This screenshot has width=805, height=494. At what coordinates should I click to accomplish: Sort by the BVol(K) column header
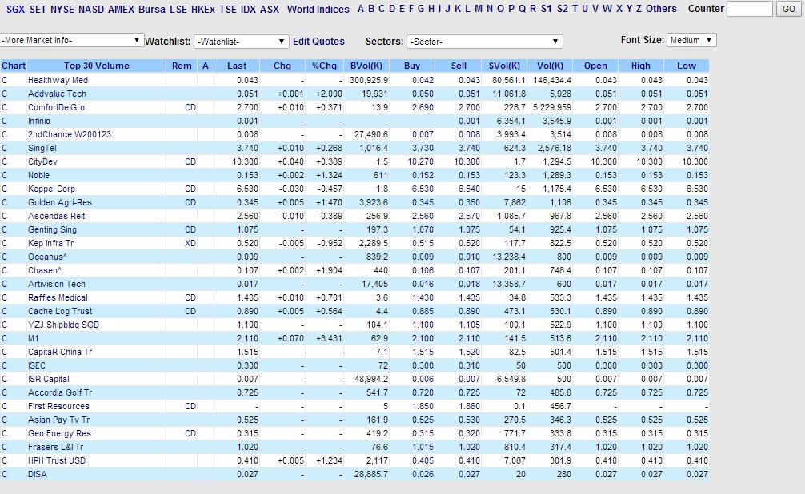(x=366, y=66)
